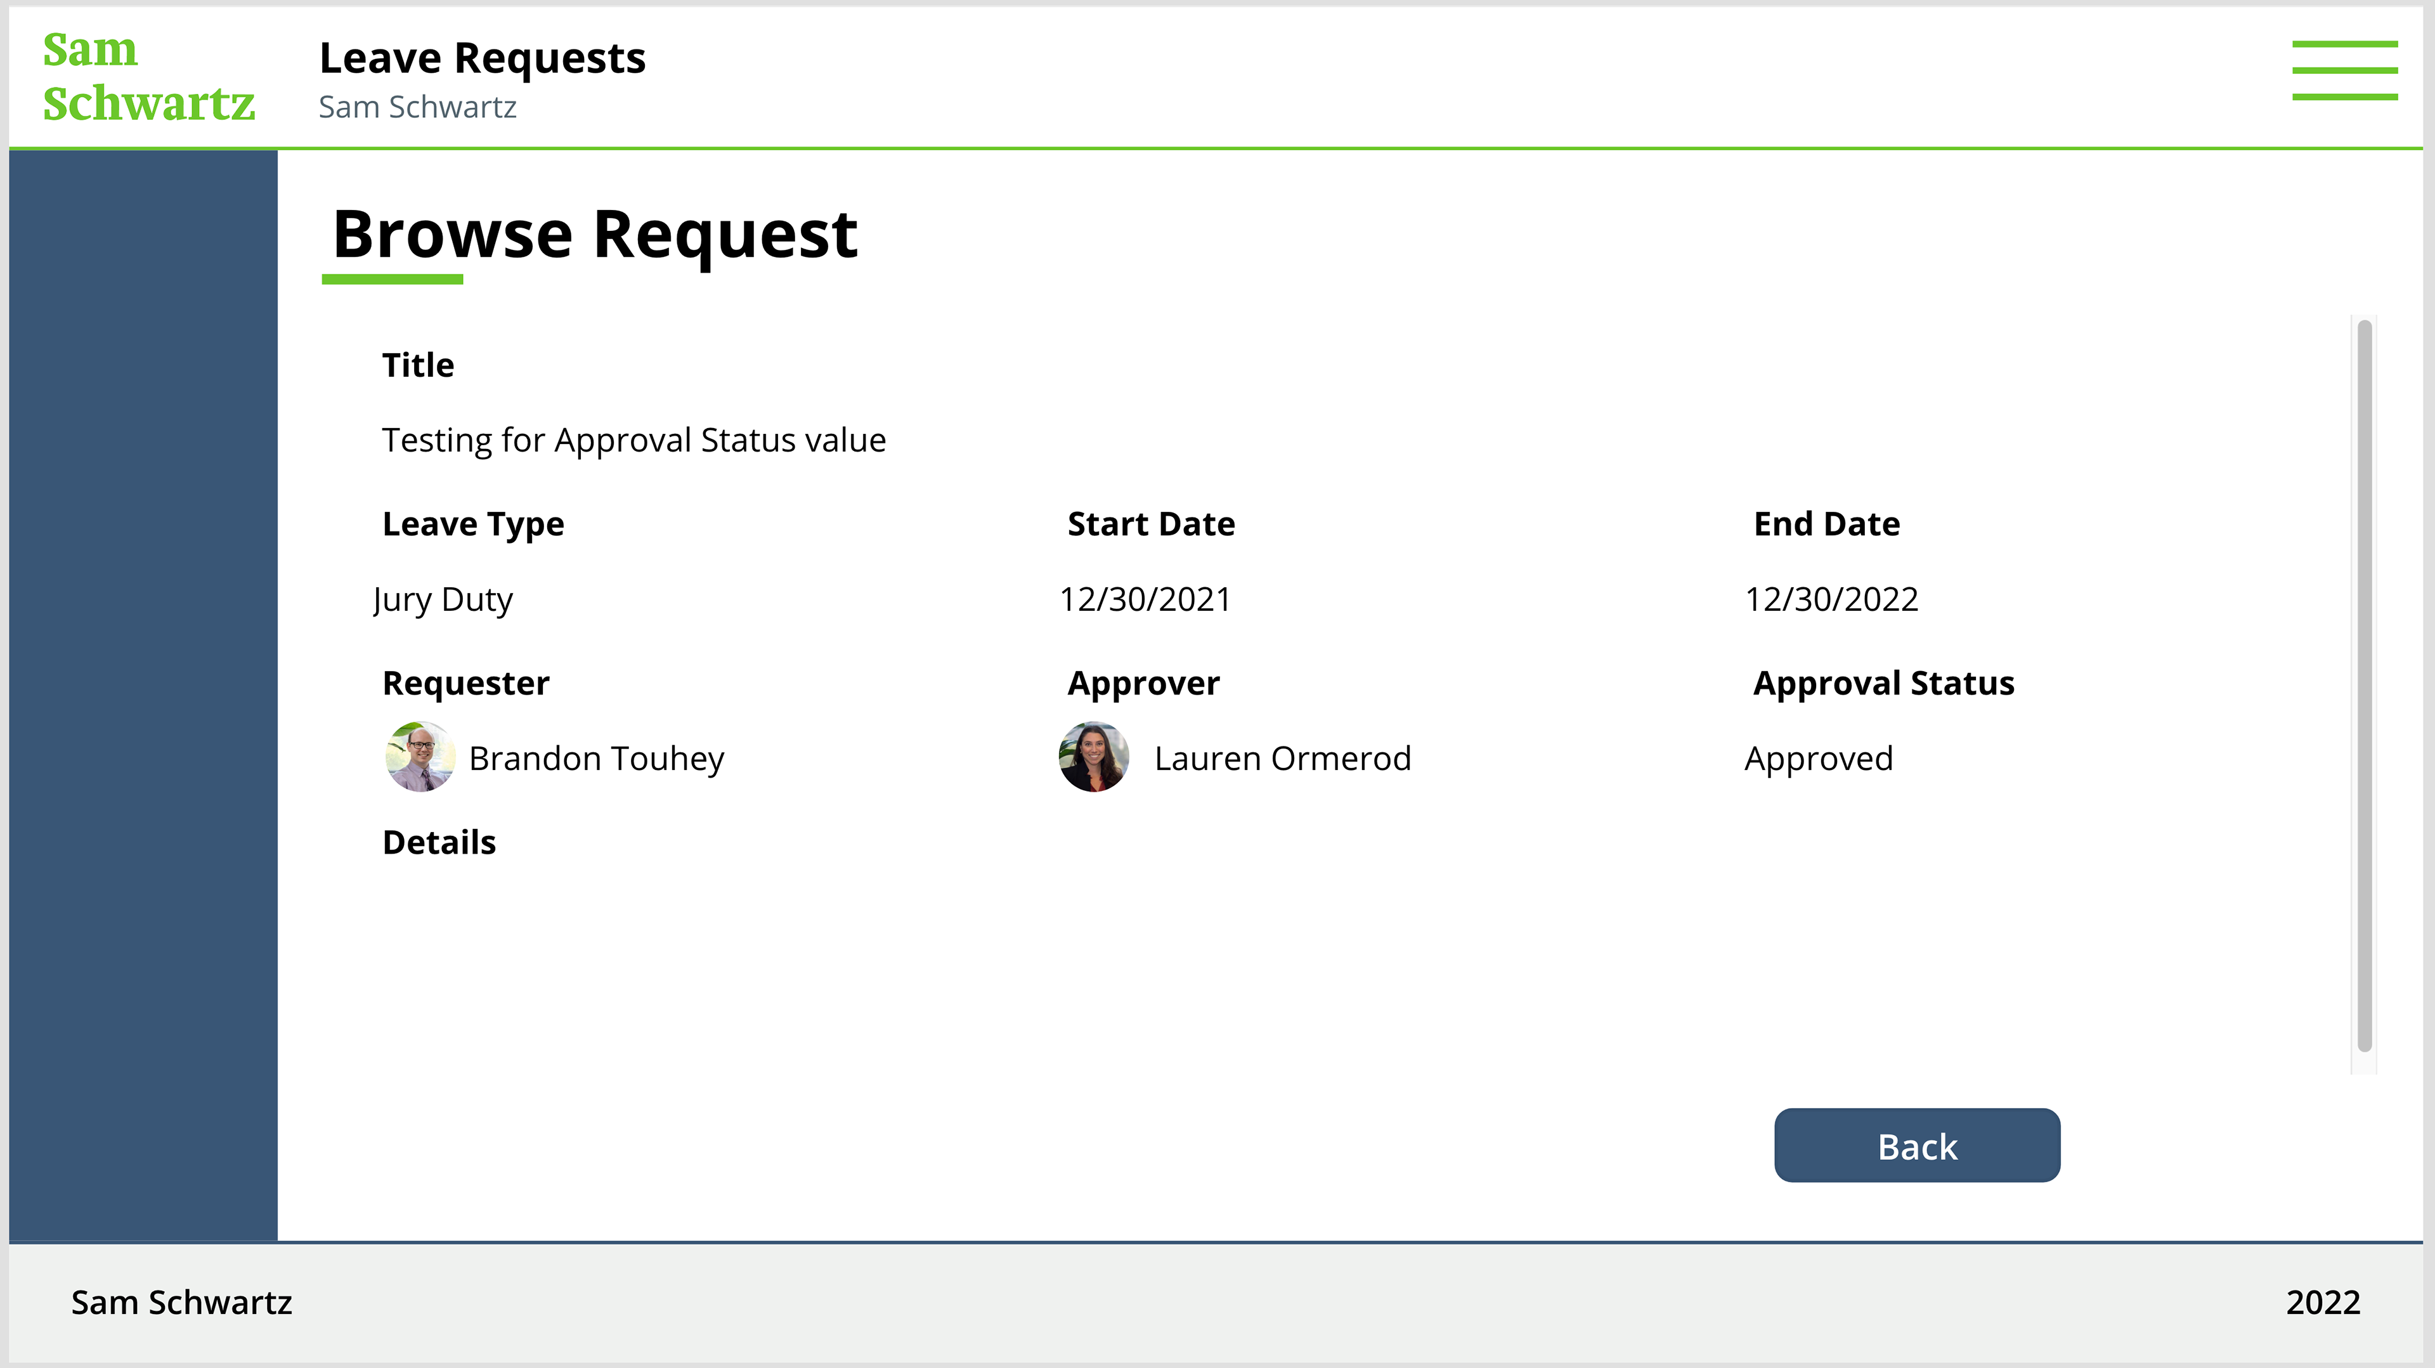Click the Brandon Touhey requester name
The height and width of the screenshot is (1368, 2435).
[595, 759]
